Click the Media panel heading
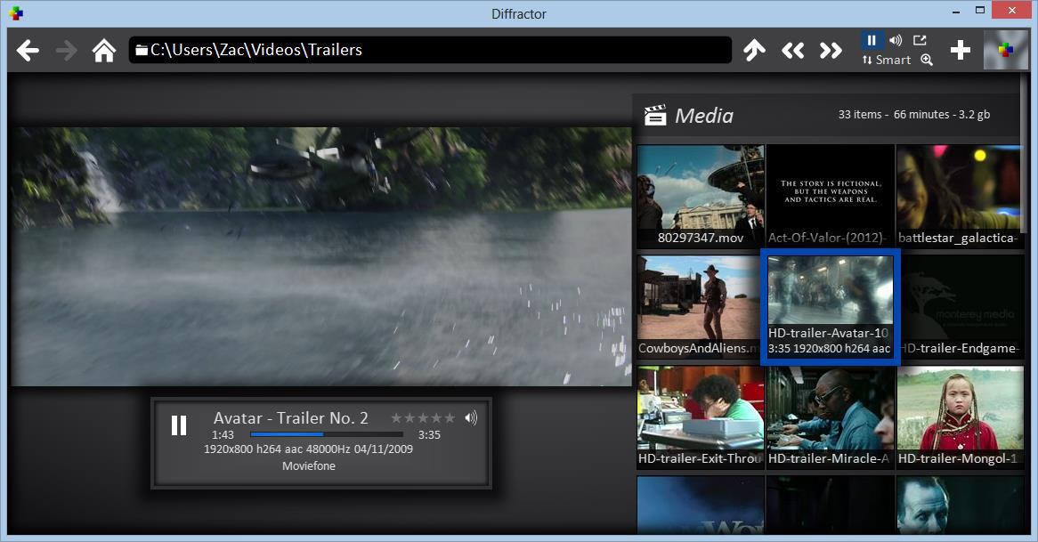Image resolution: width=1038 pixels, height=542 pixels. coord(703,116)
